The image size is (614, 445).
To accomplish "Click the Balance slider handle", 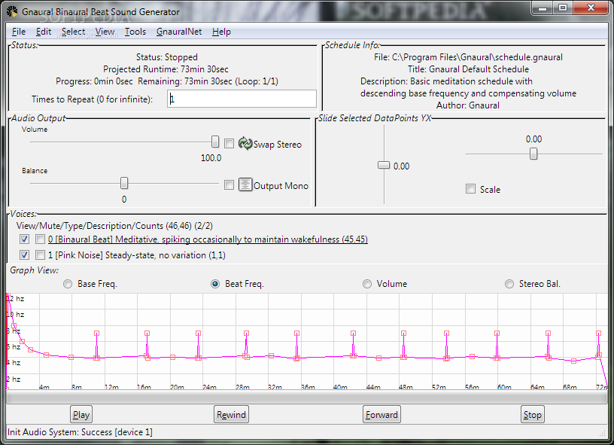I will coord(124,182).
